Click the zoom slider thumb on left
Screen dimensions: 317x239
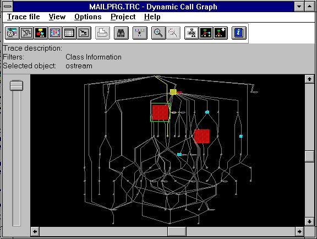pyautogui.click(x=17, y=86)
